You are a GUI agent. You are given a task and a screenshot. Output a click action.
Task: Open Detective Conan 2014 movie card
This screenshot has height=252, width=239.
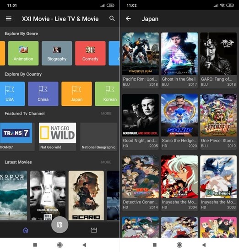click(x=141, y=183)
